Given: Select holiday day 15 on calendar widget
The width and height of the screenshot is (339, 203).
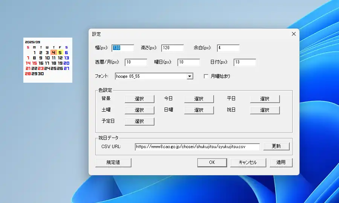Looking at the screenshot, I should [35, 63].
